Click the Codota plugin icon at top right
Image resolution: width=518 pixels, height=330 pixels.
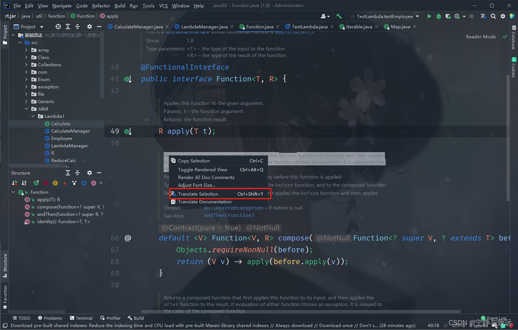pos(512,16)
